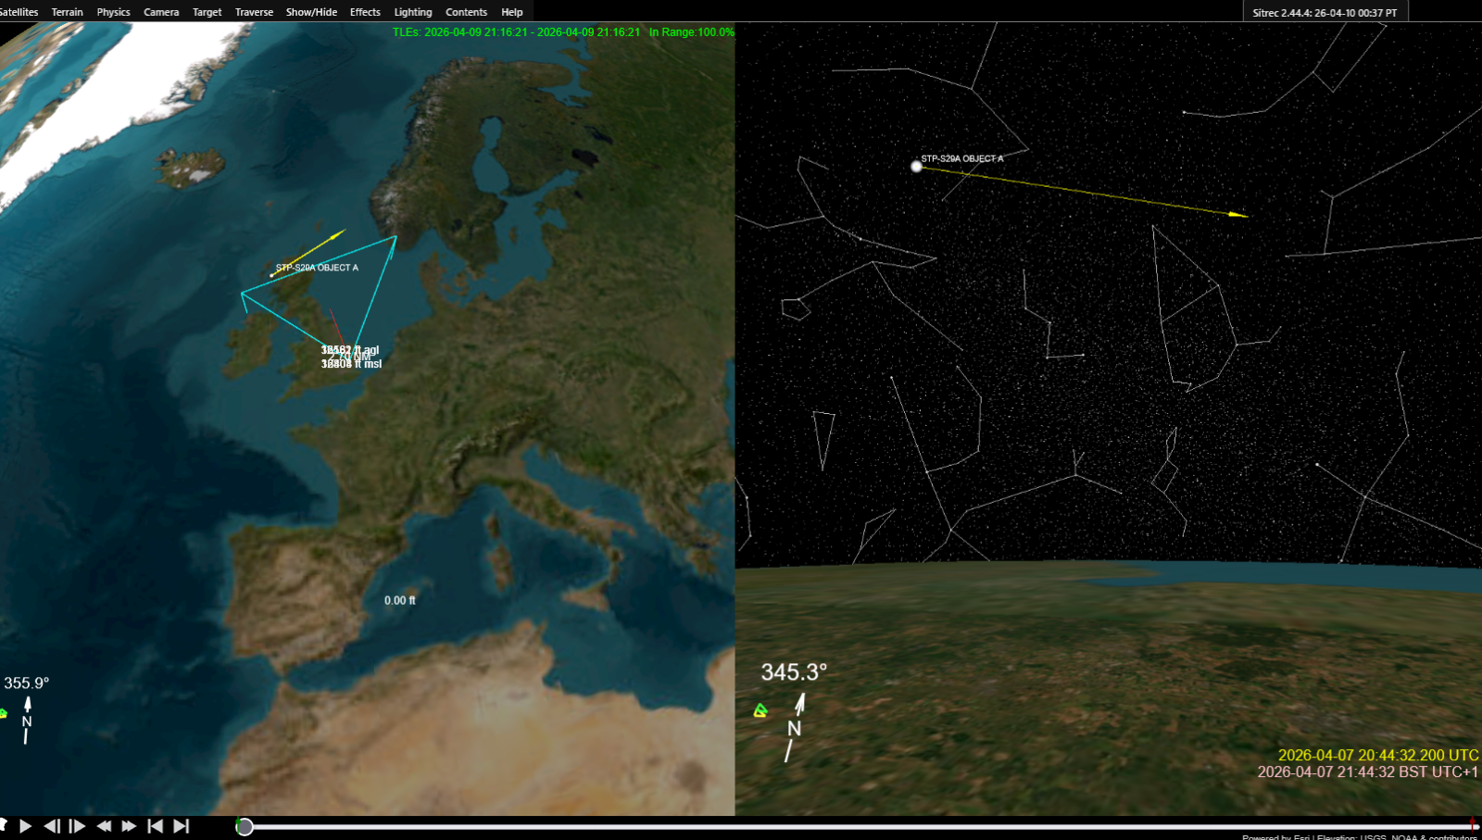Click the UTC date-time readout

pyautogui.click(x=1377, y=756)
